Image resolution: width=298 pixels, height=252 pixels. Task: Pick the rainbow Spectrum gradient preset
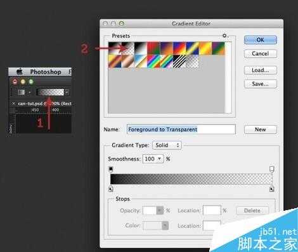tap(153, 61)
